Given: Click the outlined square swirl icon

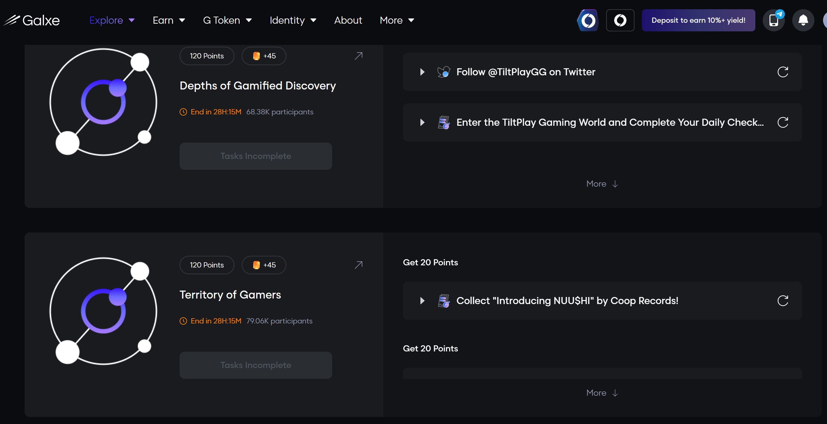Looking at the screenshot, I should [x=620, y=20].
